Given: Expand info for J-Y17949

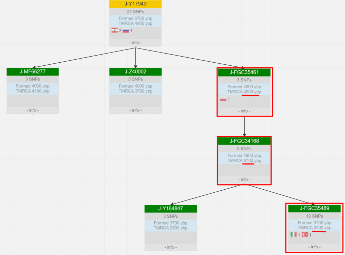Looking at the screenshot, I should pos(135,43).
